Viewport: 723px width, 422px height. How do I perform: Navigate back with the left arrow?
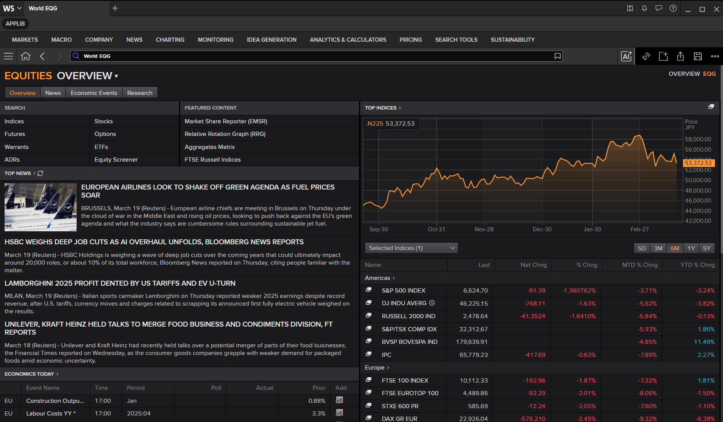[x=43, y=56]
